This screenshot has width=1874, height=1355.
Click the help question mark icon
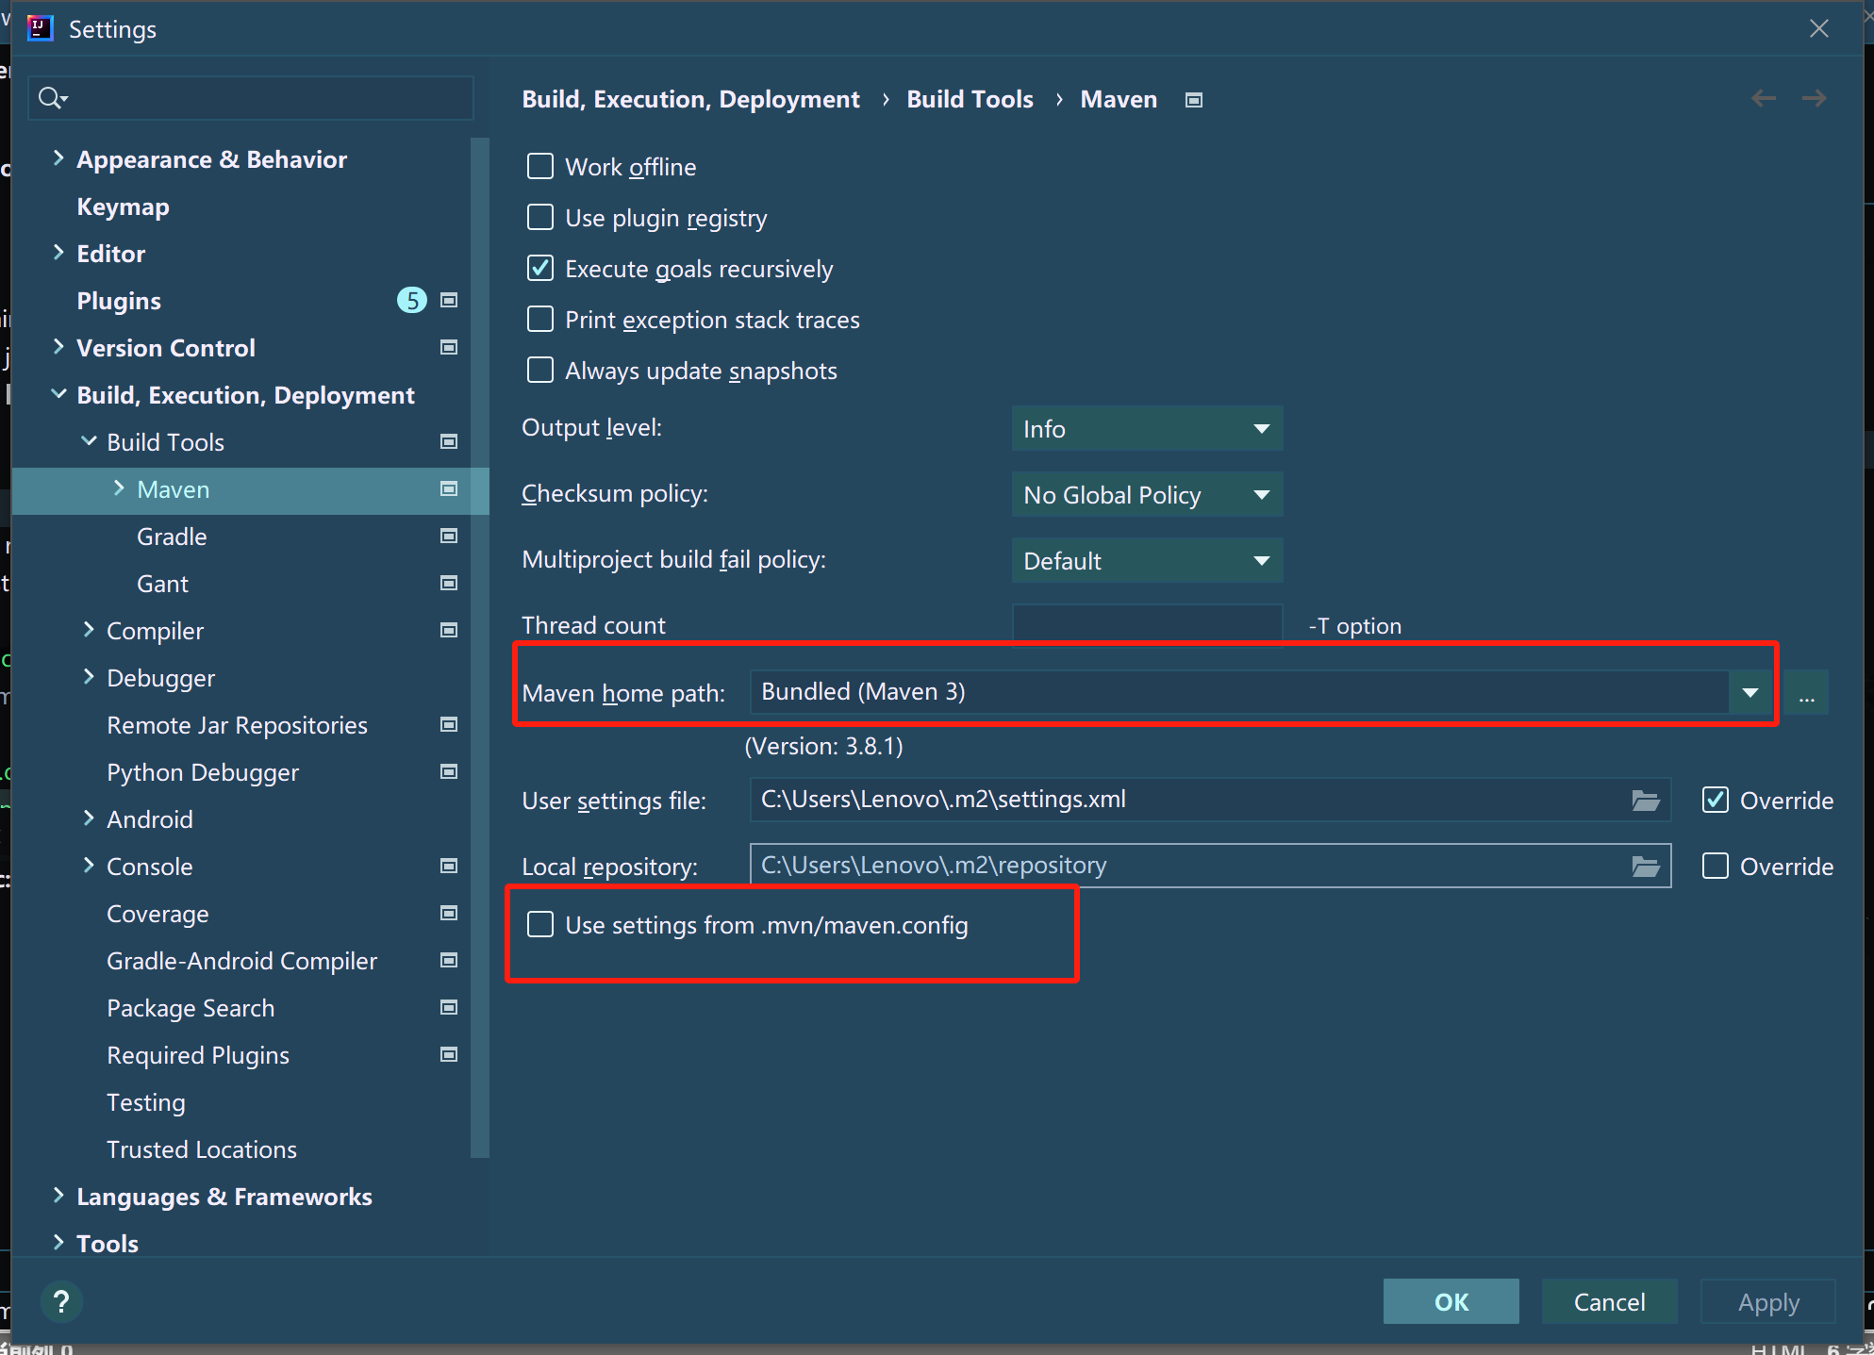coord(61,1302)
